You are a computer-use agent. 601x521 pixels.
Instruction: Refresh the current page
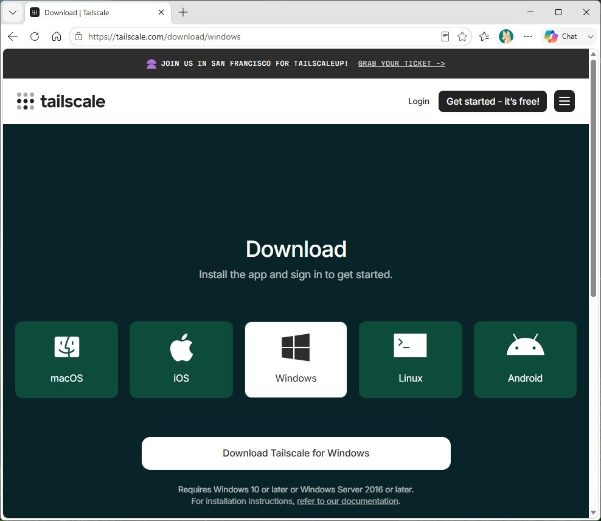[35, 37]
